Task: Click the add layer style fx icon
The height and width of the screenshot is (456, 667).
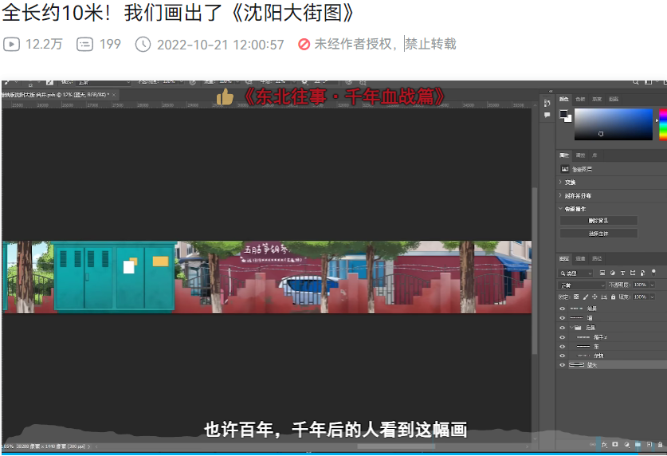Action: (605, 444)
